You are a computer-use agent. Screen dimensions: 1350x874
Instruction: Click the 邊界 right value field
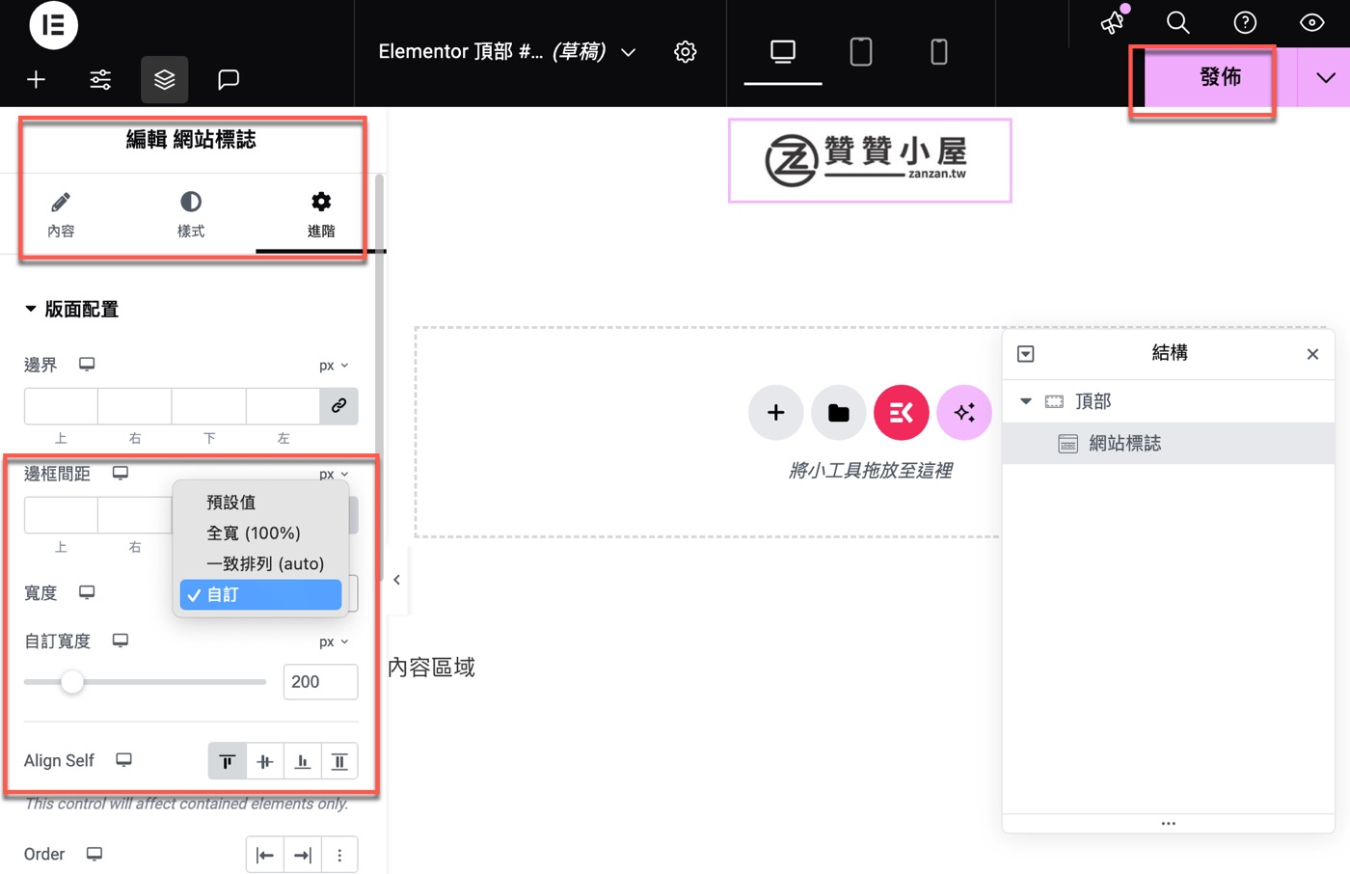coord(135,406)
